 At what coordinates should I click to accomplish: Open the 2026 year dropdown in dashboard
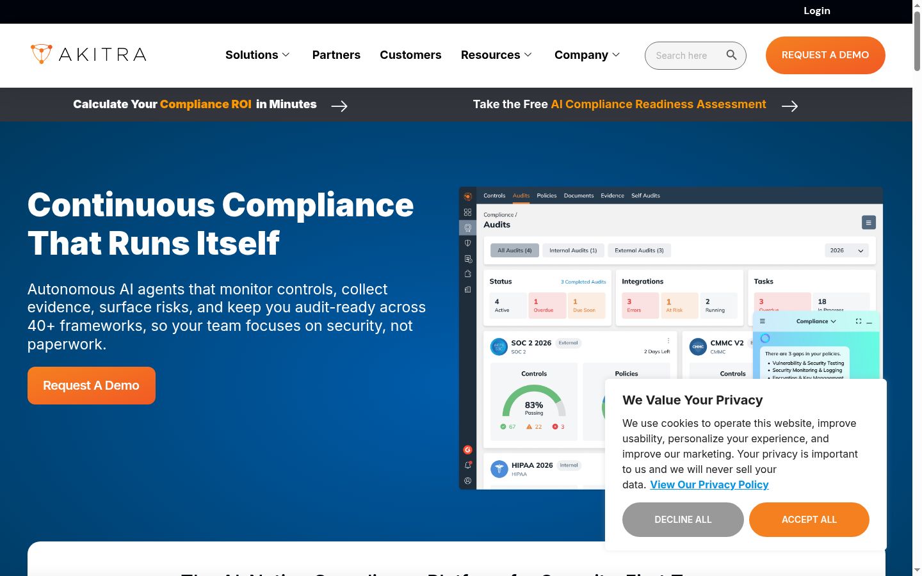(x=846, y=251)
